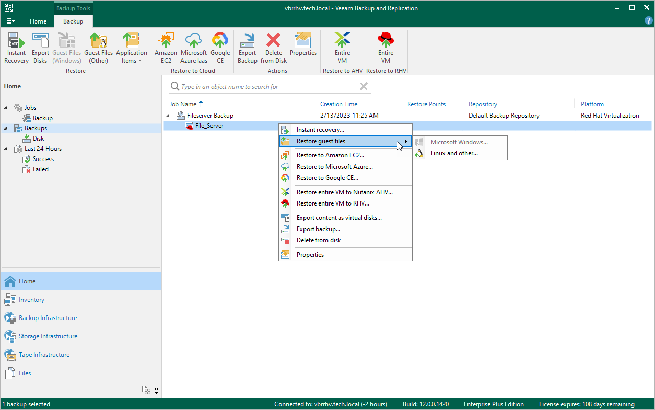This screenshot has width=655, height=410.
Task: Open Properties from the ribbon
Action: pos(303,44)
